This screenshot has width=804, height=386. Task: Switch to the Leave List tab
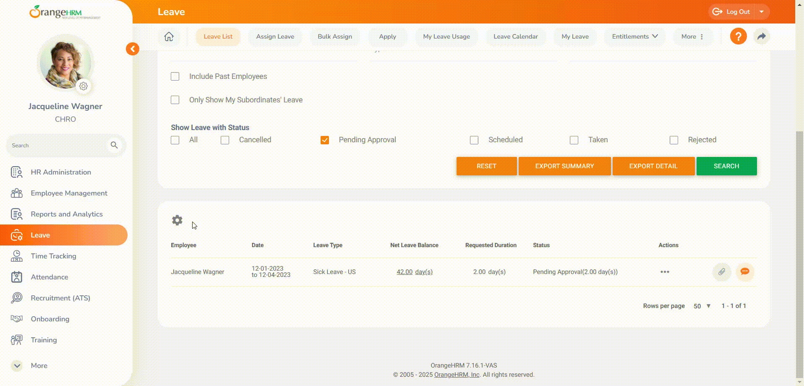click(x=218, y=37)
